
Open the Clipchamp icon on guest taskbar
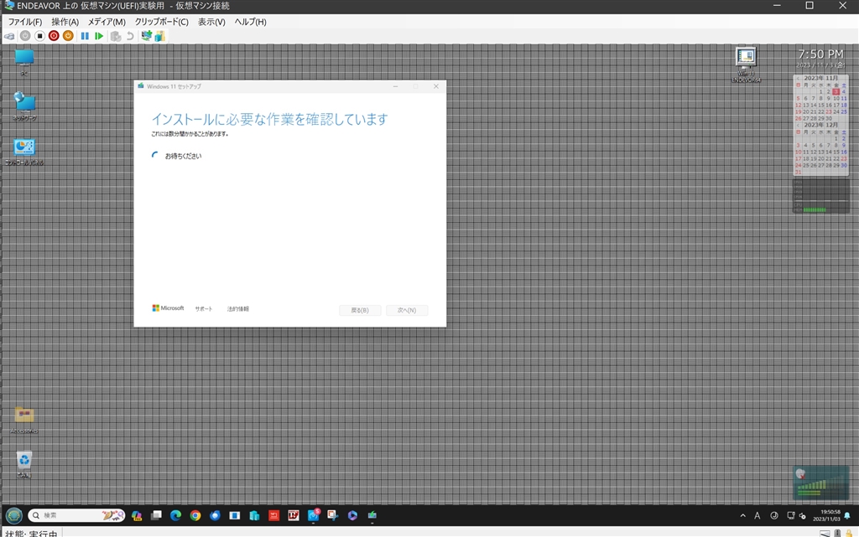[352, 515]
